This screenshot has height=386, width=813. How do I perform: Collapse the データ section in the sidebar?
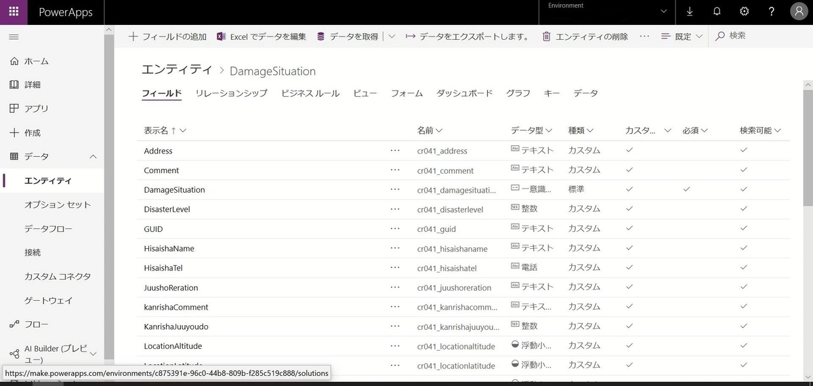click(x=93, y=157)
